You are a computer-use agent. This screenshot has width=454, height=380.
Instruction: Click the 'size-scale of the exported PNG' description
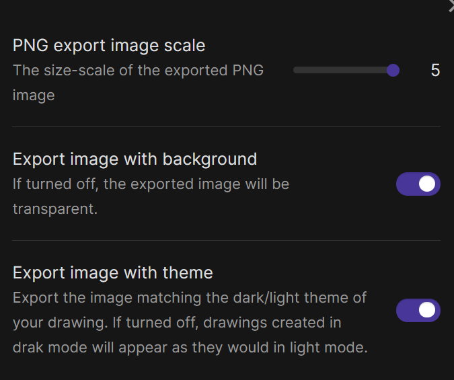coord(154,71)
